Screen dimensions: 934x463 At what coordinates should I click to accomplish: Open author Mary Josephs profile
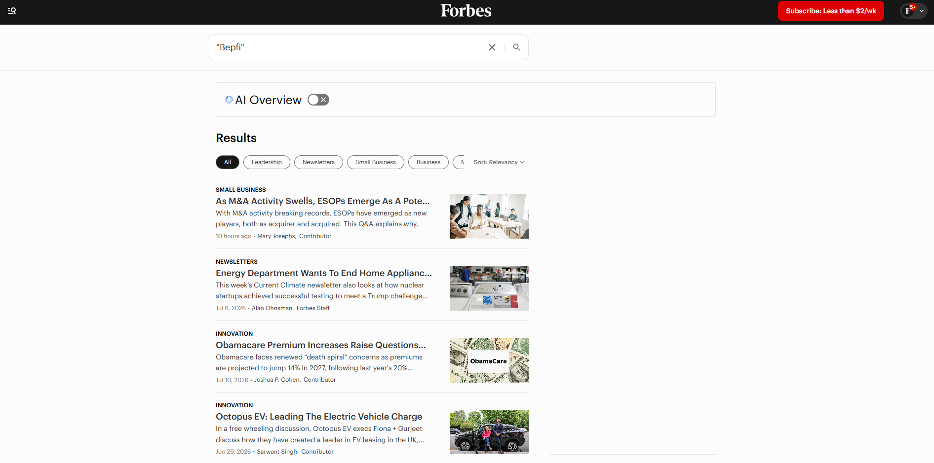pos(276,236)
